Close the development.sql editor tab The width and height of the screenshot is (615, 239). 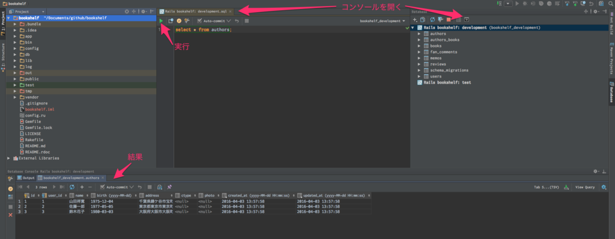230,11
